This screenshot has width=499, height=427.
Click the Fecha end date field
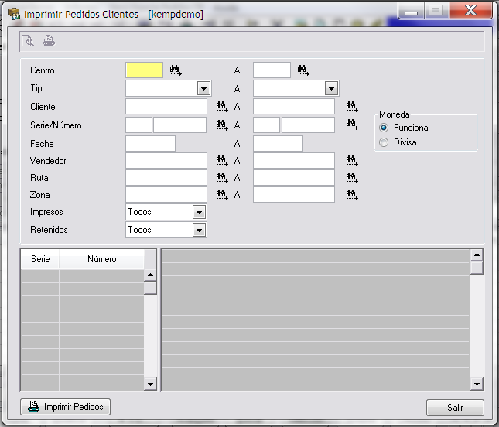pos(278,144)
